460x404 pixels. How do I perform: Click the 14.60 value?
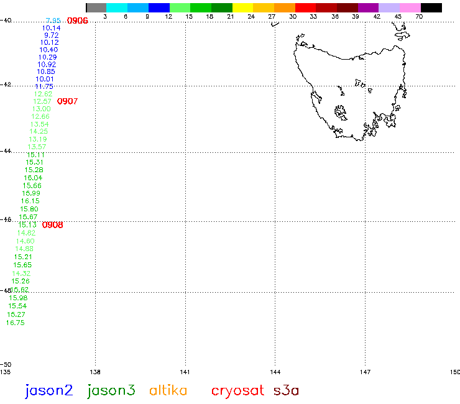coord(25,241)
